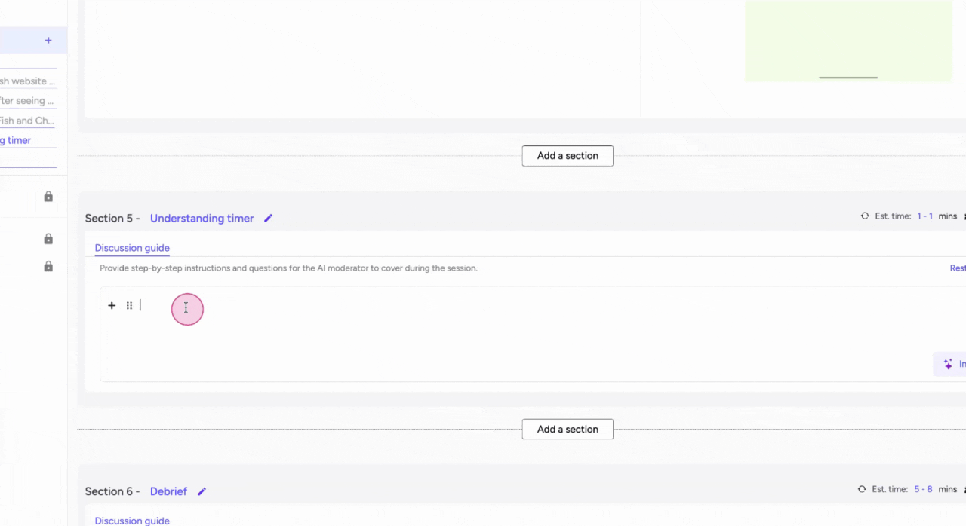Unlock the bottom locked sidebar section
The height and width of the screenshot is (526, 966).
(x=48, y=266)
